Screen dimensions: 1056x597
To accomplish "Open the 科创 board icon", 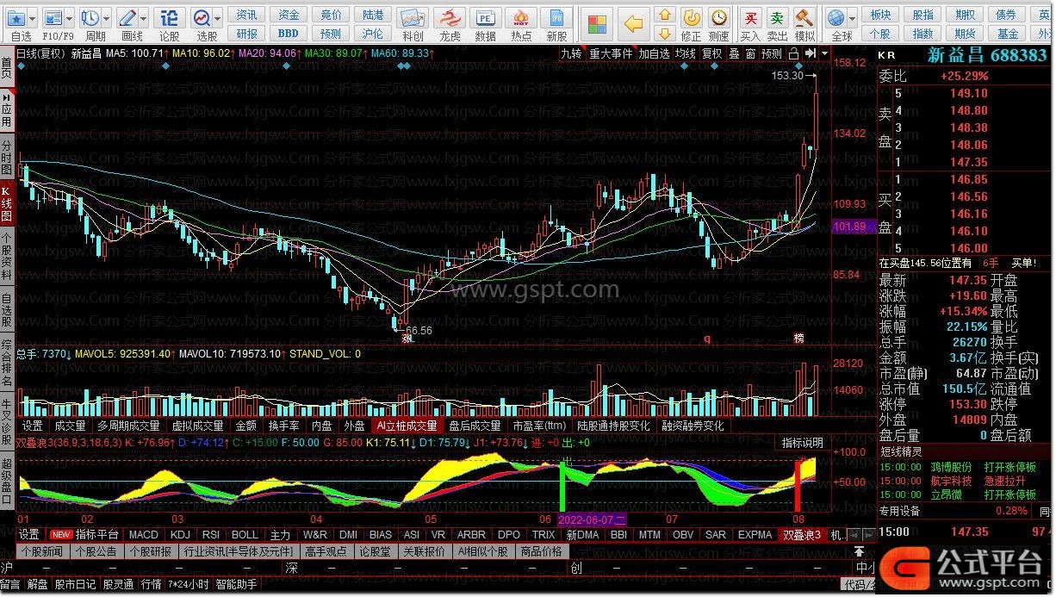I will tap(413, 18).
